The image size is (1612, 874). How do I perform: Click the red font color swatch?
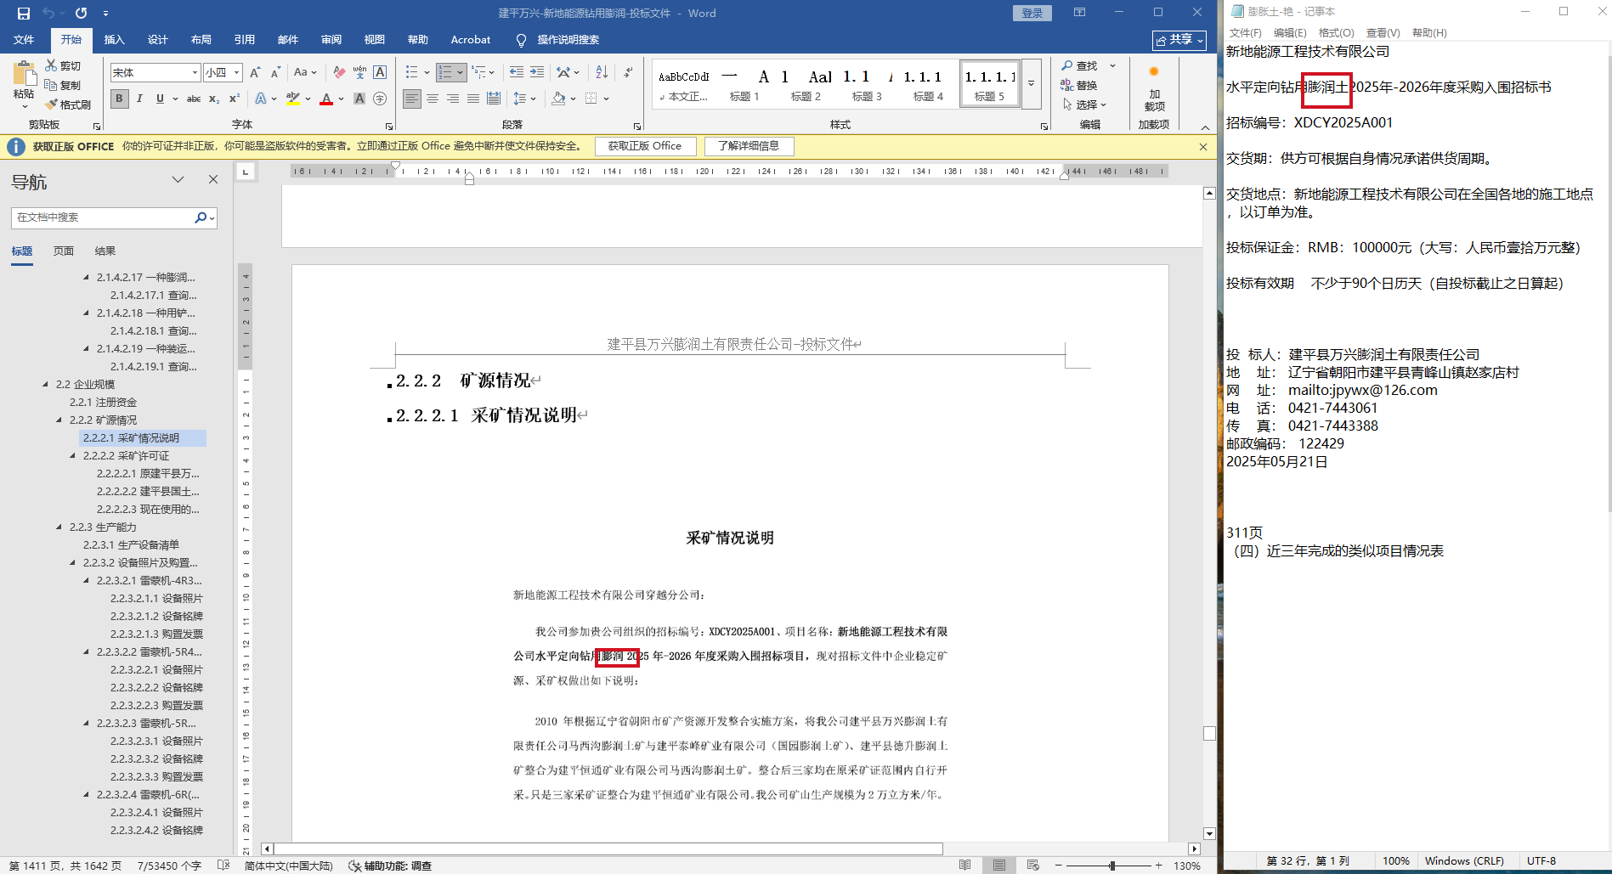point(326,99)
